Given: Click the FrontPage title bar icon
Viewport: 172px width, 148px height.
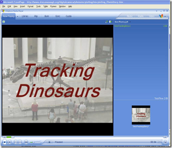Looking at the screenshot, I should click(2, 2).
